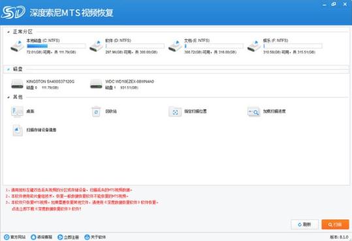The height and width of the screenshot is (241, 352).
Task: Collapse the 其他 section
Action: pyautogui.click(x=8, y=97)
